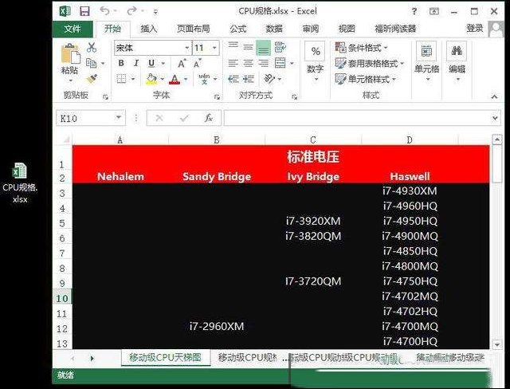Viewport: 510px width, 389px height.
Task: Open 条件格式 conditional formatting menu
Action: click(362, 48)
